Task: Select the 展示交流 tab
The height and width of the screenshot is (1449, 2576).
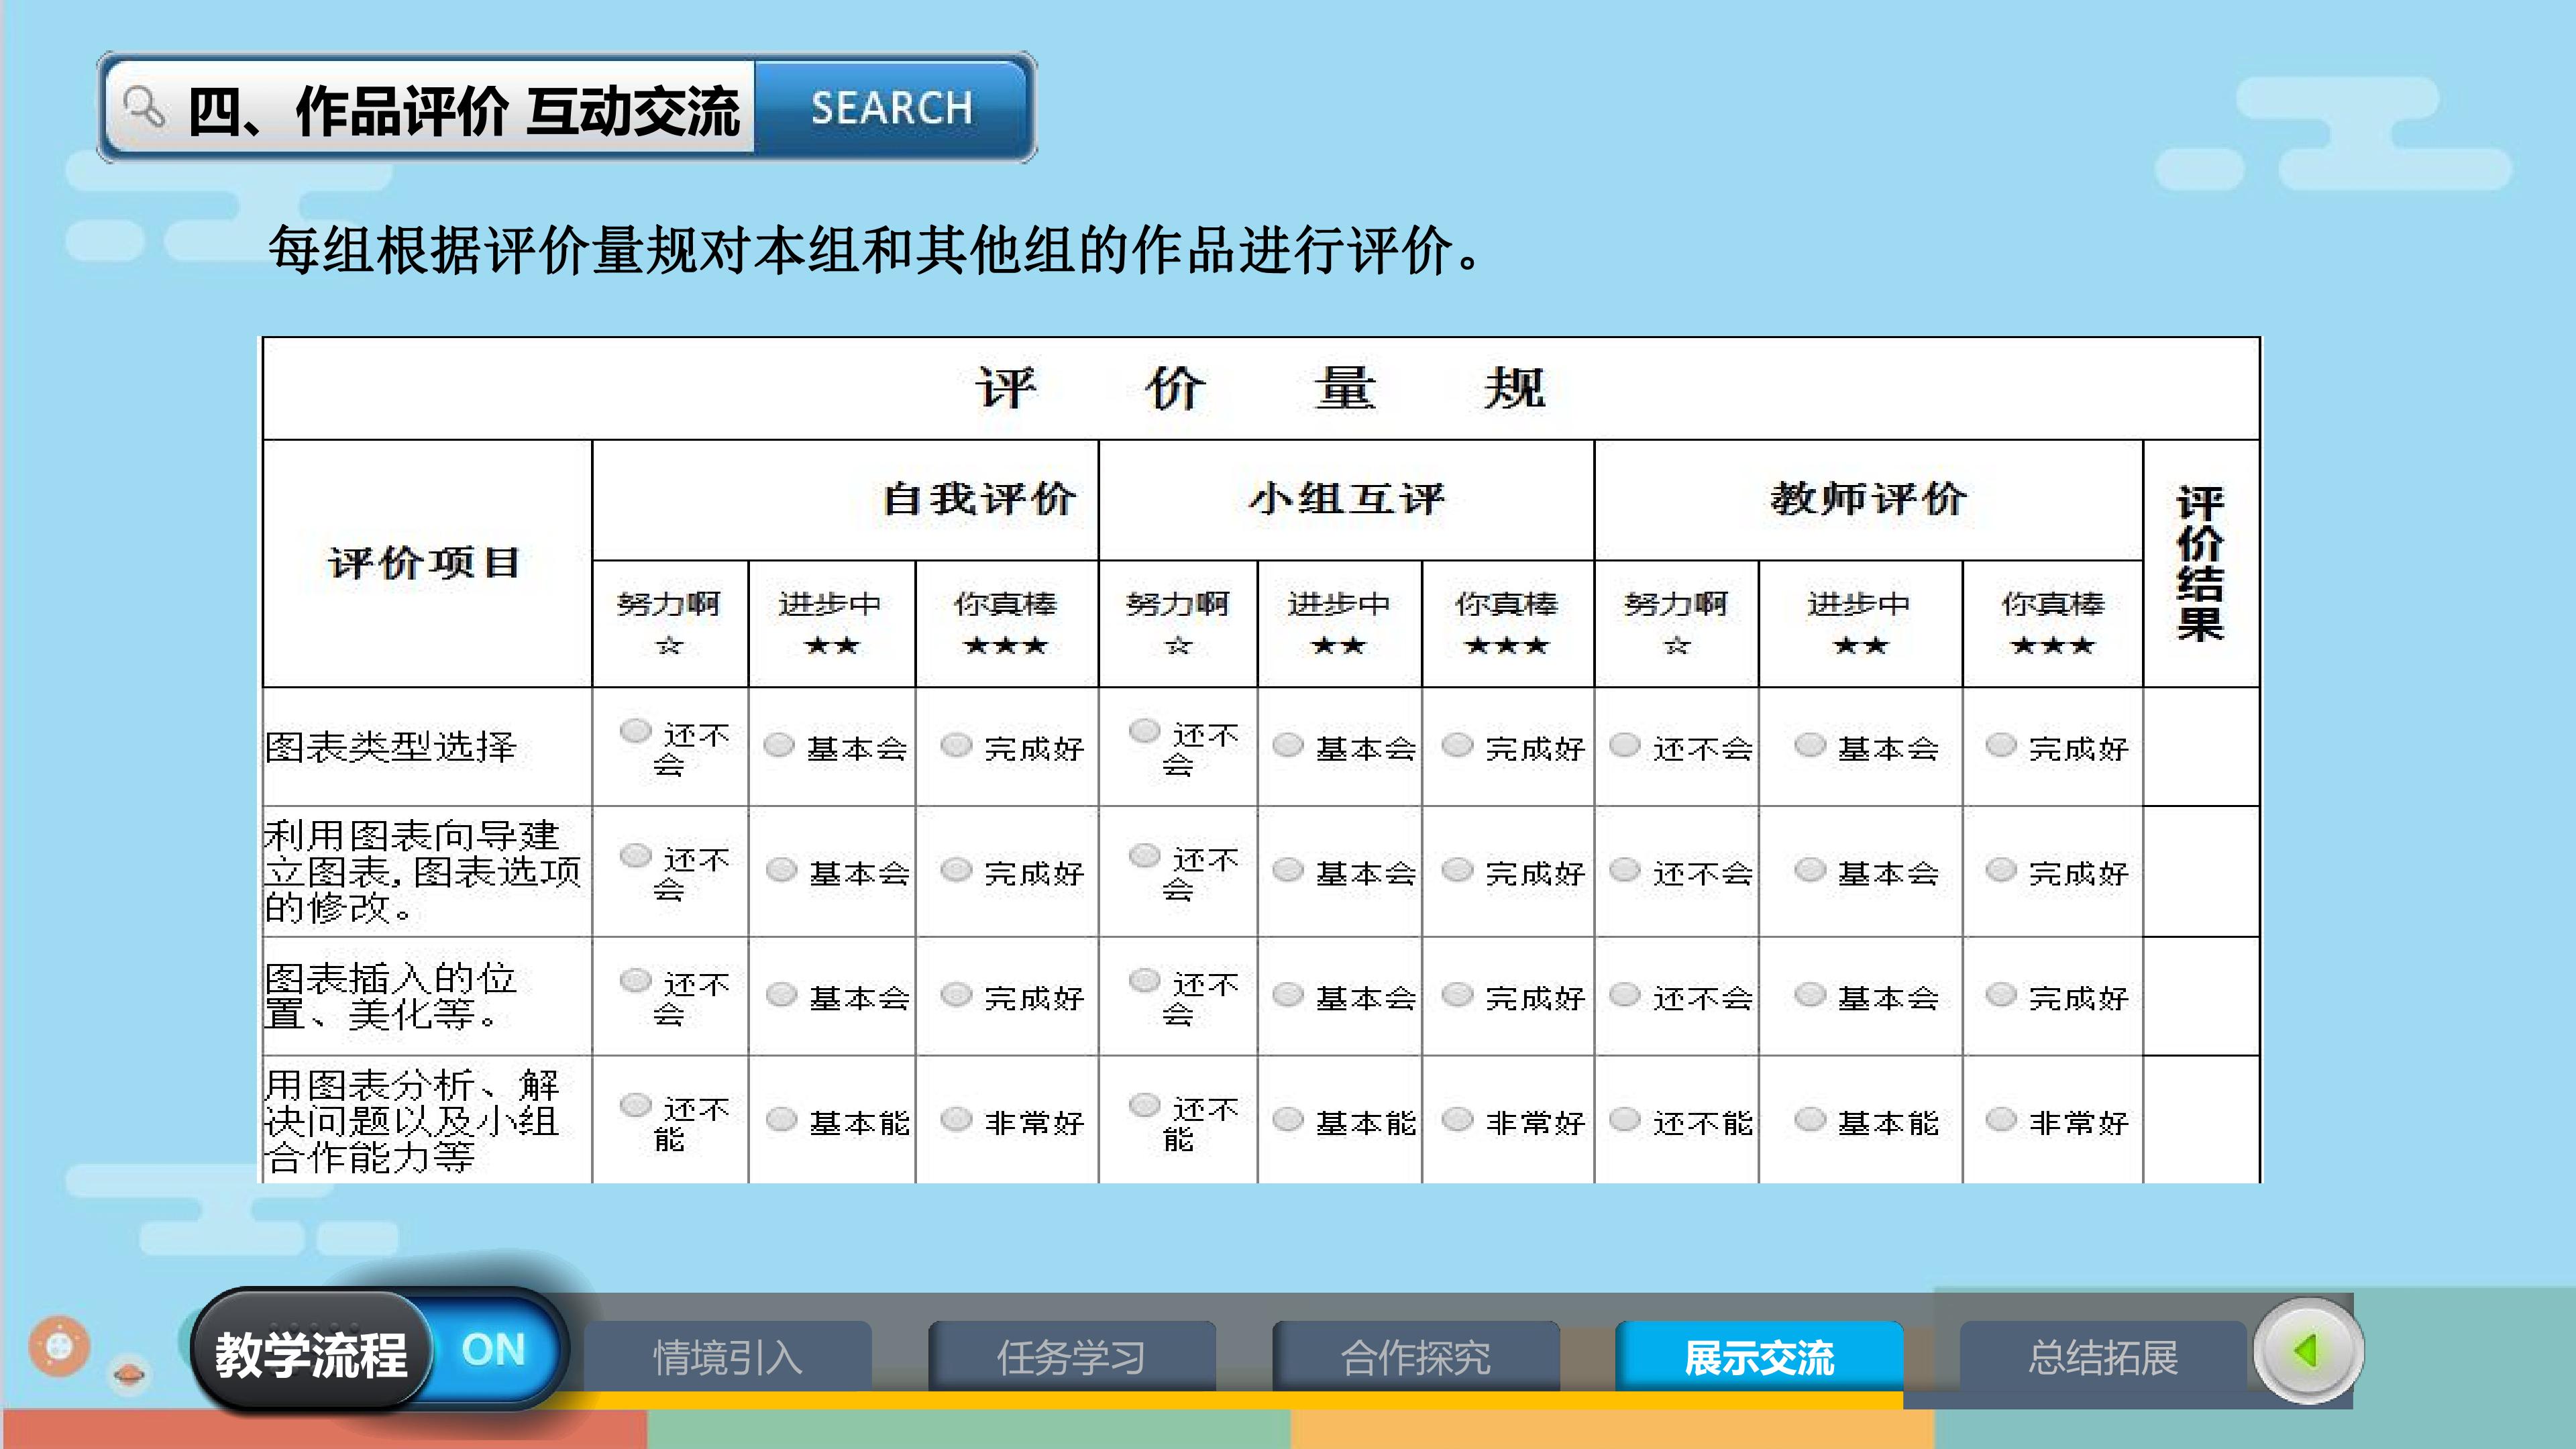Action: point(1759,1357)
